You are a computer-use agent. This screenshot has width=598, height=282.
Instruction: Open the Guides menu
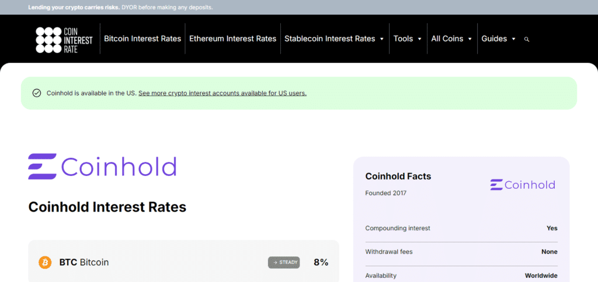494,39
